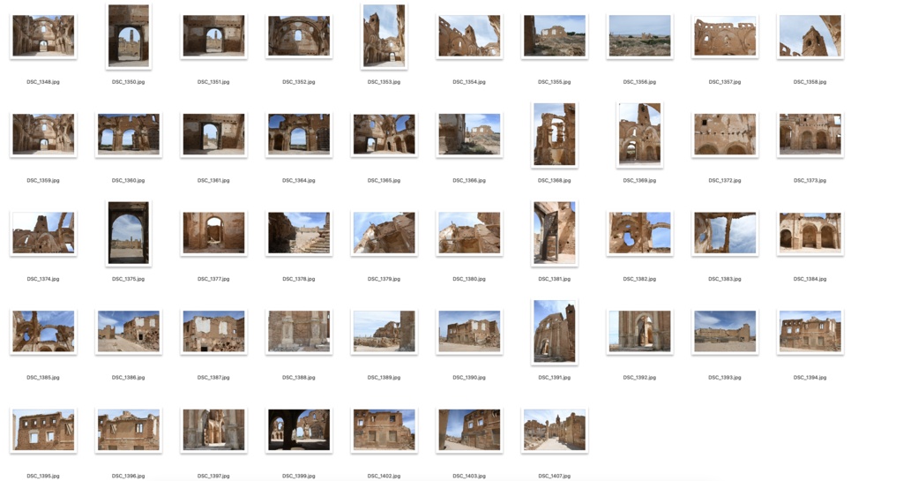The width and height of the screenshot is (903, 481).
Task: Click the file name DSC_1403.jpg
Action: pyautogui.click(x=469, y=476)
